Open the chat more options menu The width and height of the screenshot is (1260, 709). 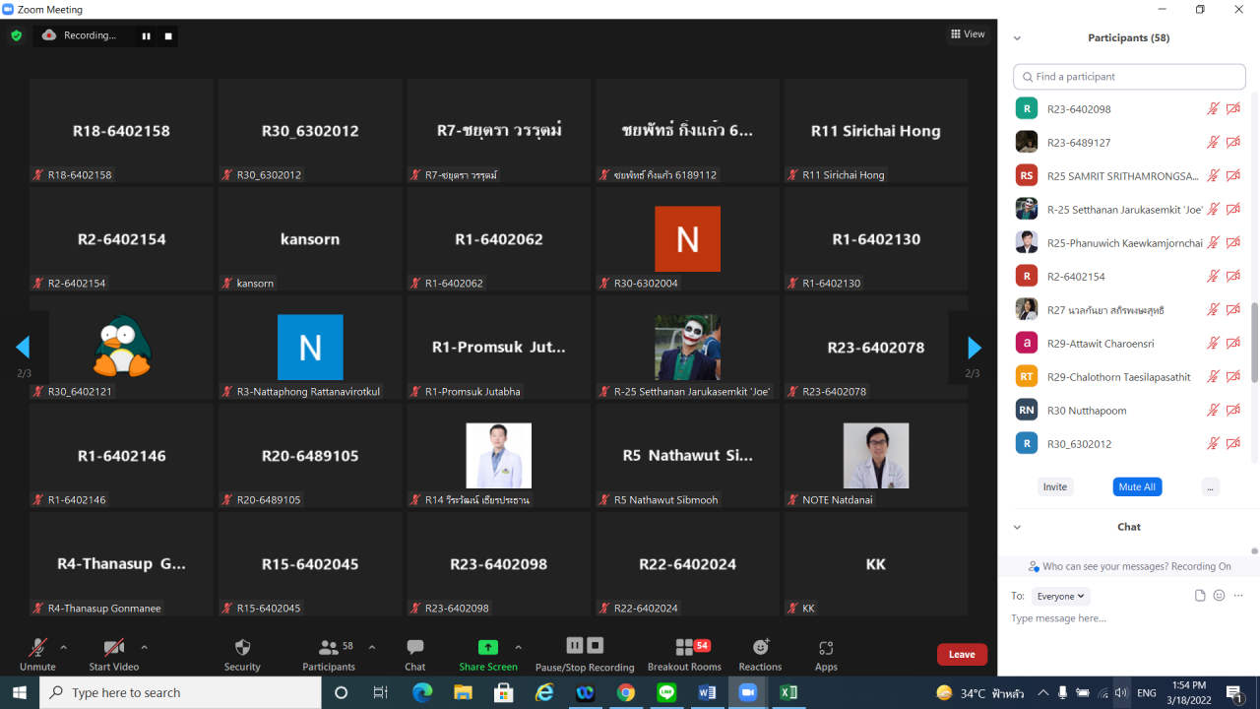1238,596
